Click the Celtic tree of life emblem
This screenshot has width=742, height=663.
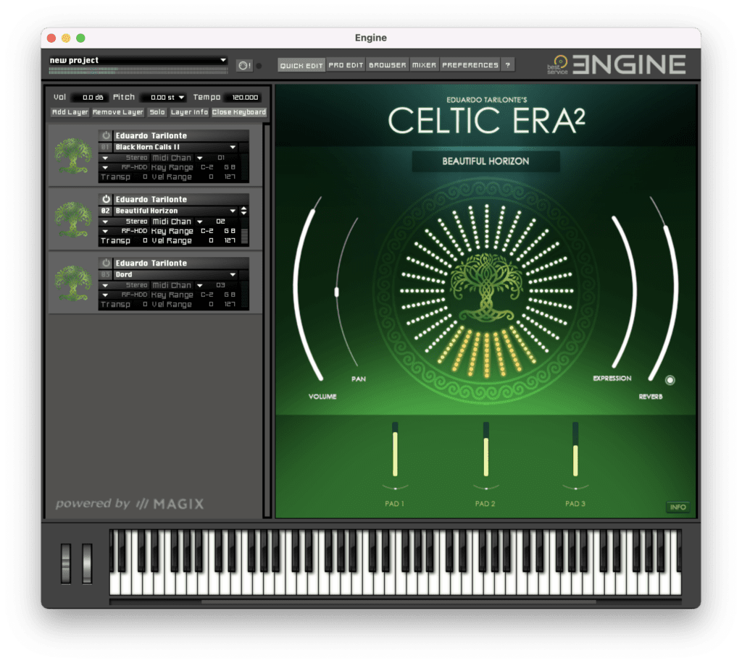click(486, 288)
